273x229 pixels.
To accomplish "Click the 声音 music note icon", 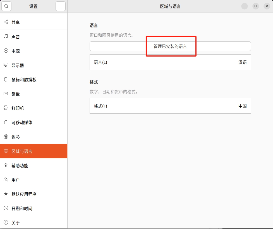I will click(x=6, y=36).
